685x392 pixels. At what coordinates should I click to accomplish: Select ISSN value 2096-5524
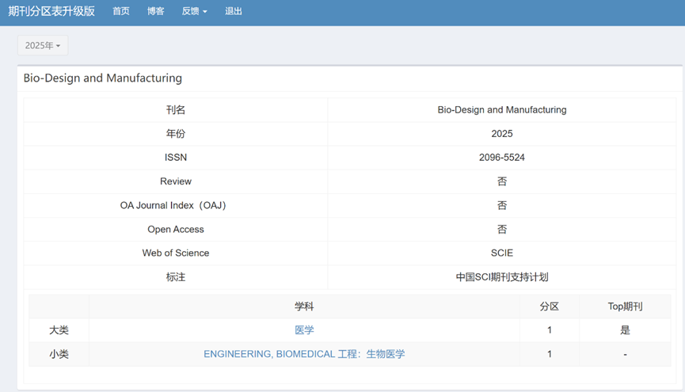click(x=502, y=158)
